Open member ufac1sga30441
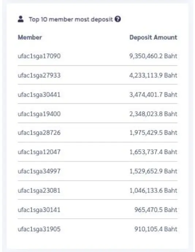195x252 pixels. click(39, 95)
